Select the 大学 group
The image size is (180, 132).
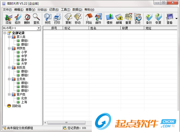pos(24,64)
